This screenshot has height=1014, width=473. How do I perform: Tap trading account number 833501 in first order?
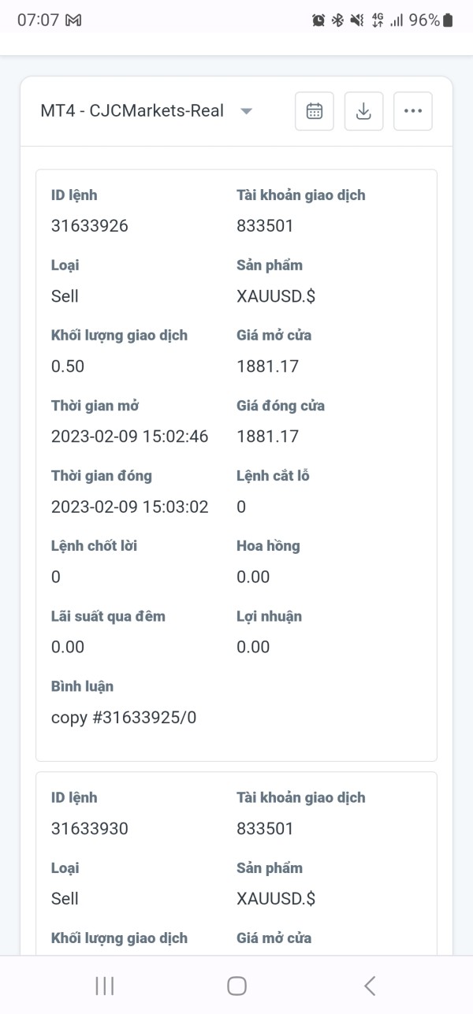pos(265,226)
